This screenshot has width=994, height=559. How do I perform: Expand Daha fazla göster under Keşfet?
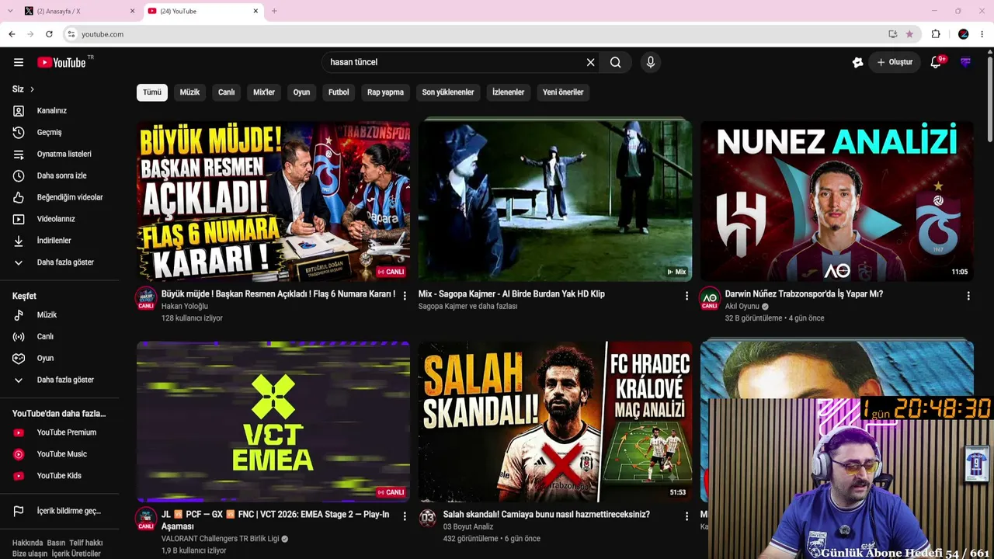pos(65,380)
